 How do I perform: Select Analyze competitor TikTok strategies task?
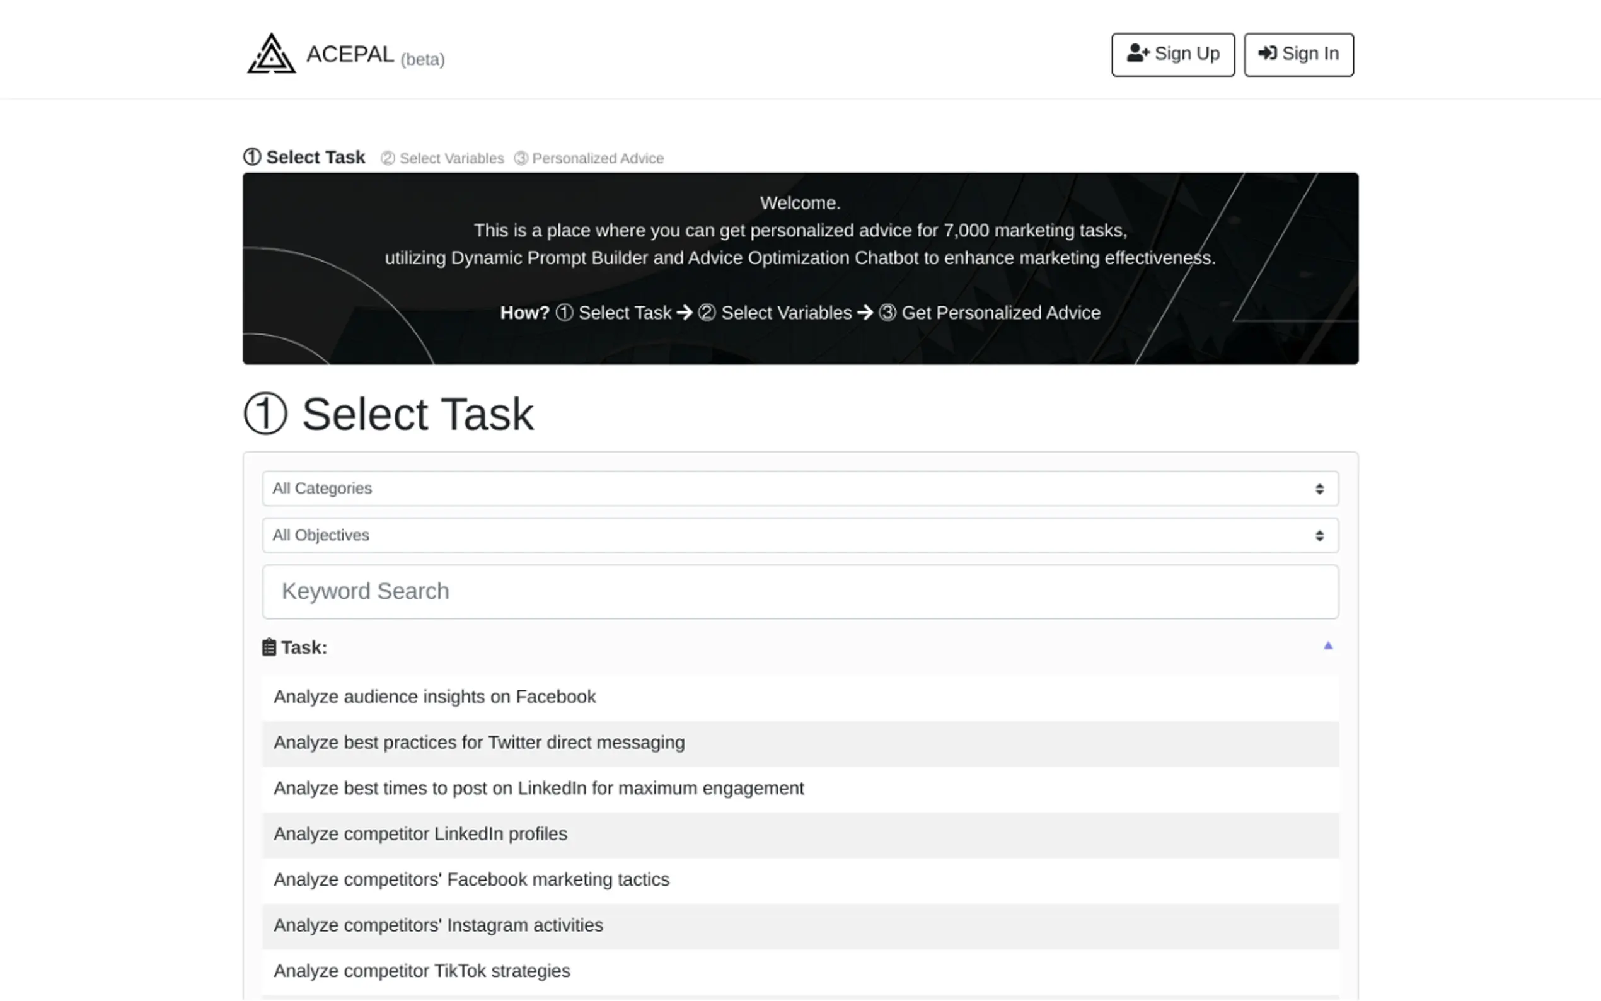[x=422, y=971]
